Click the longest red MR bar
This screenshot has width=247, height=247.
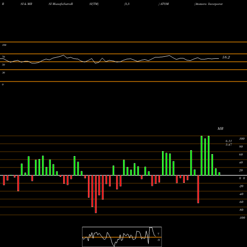[96, 194]
